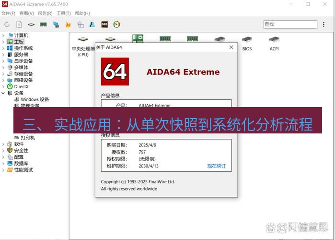This screenshot has width=335, height=240.
Task: Collapse the 设备 node chevron
Action: pyautogui.click(x=3, y=93)
